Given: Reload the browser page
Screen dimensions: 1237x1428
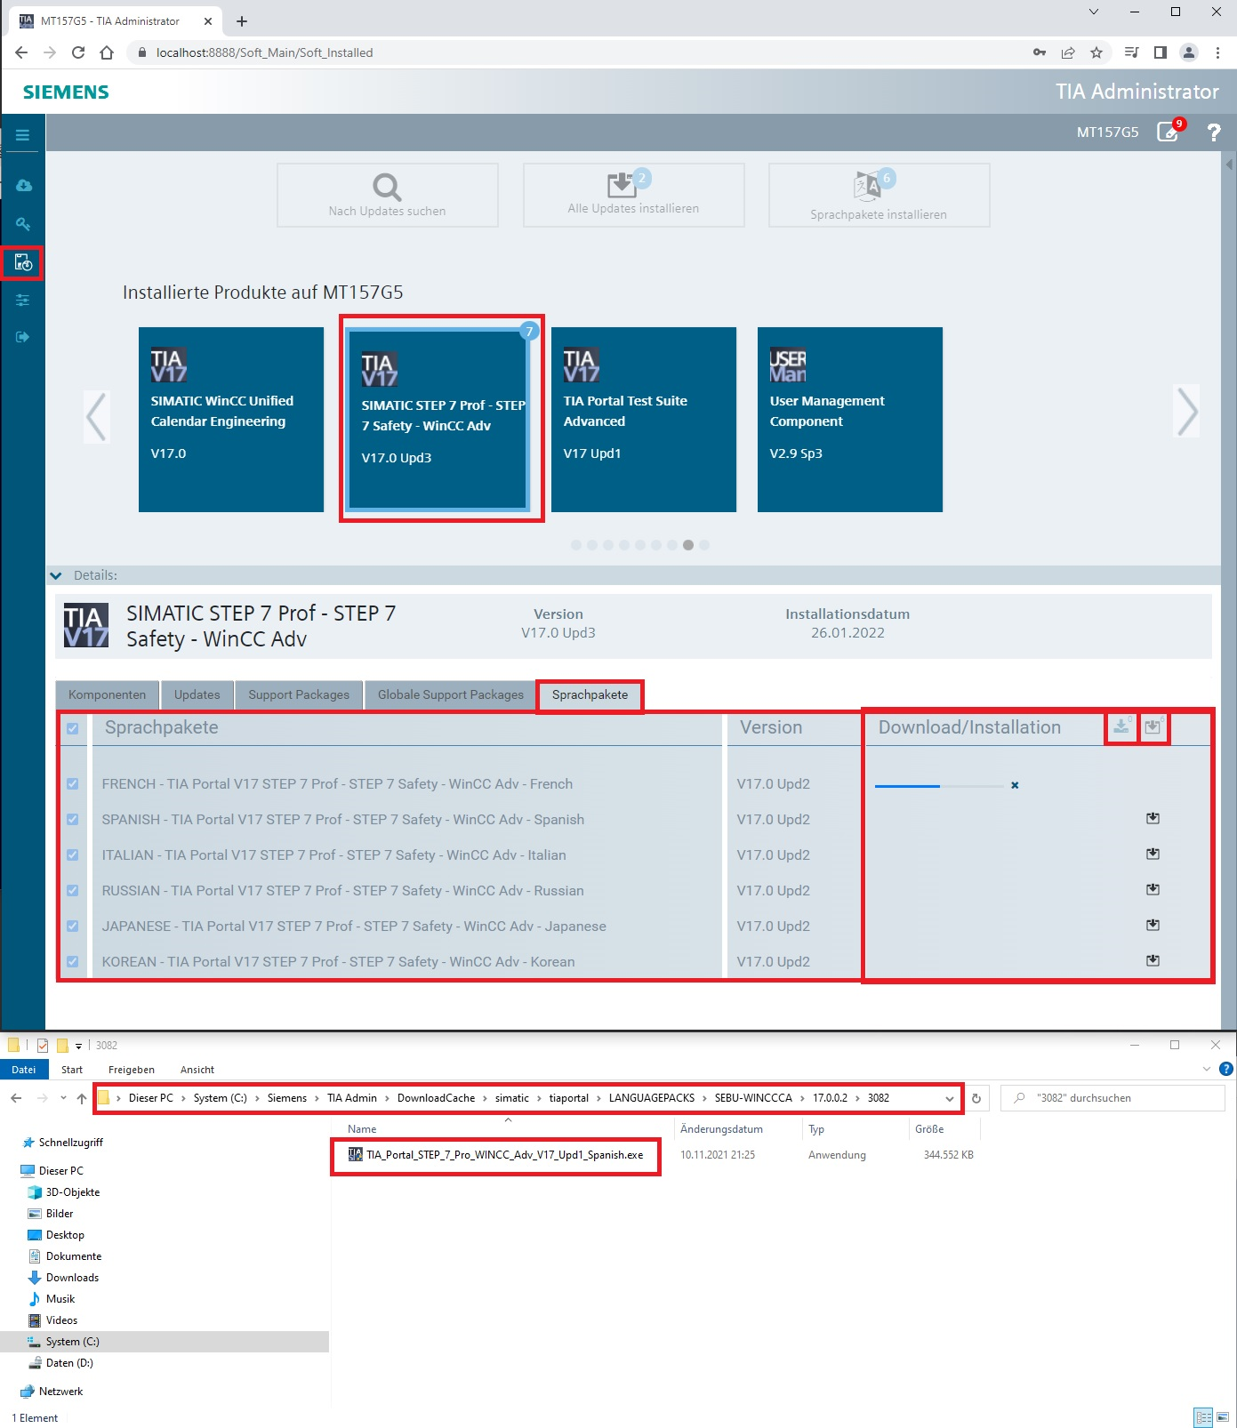Looking at the screenshot, I should click(x=78, y=52).
